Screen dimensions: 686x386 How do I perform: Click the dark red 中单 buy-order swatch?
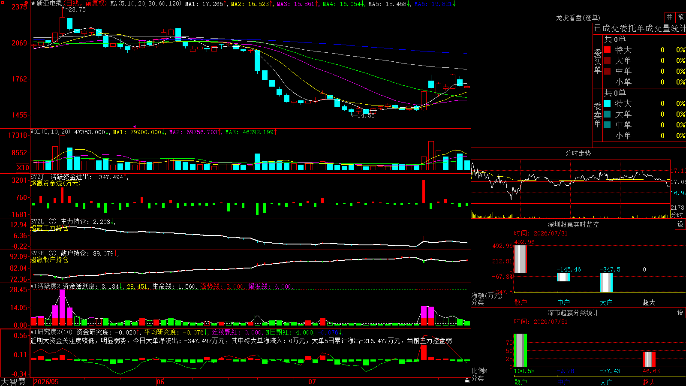click(x=607, y=71)
